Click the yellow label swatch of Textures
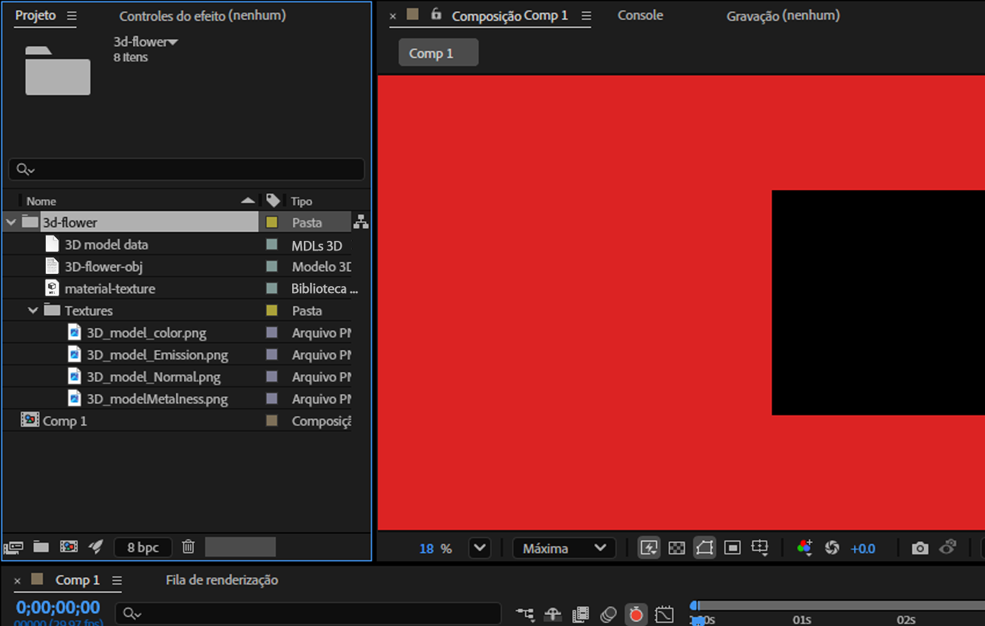985x626 pixels. coord(272,311)
